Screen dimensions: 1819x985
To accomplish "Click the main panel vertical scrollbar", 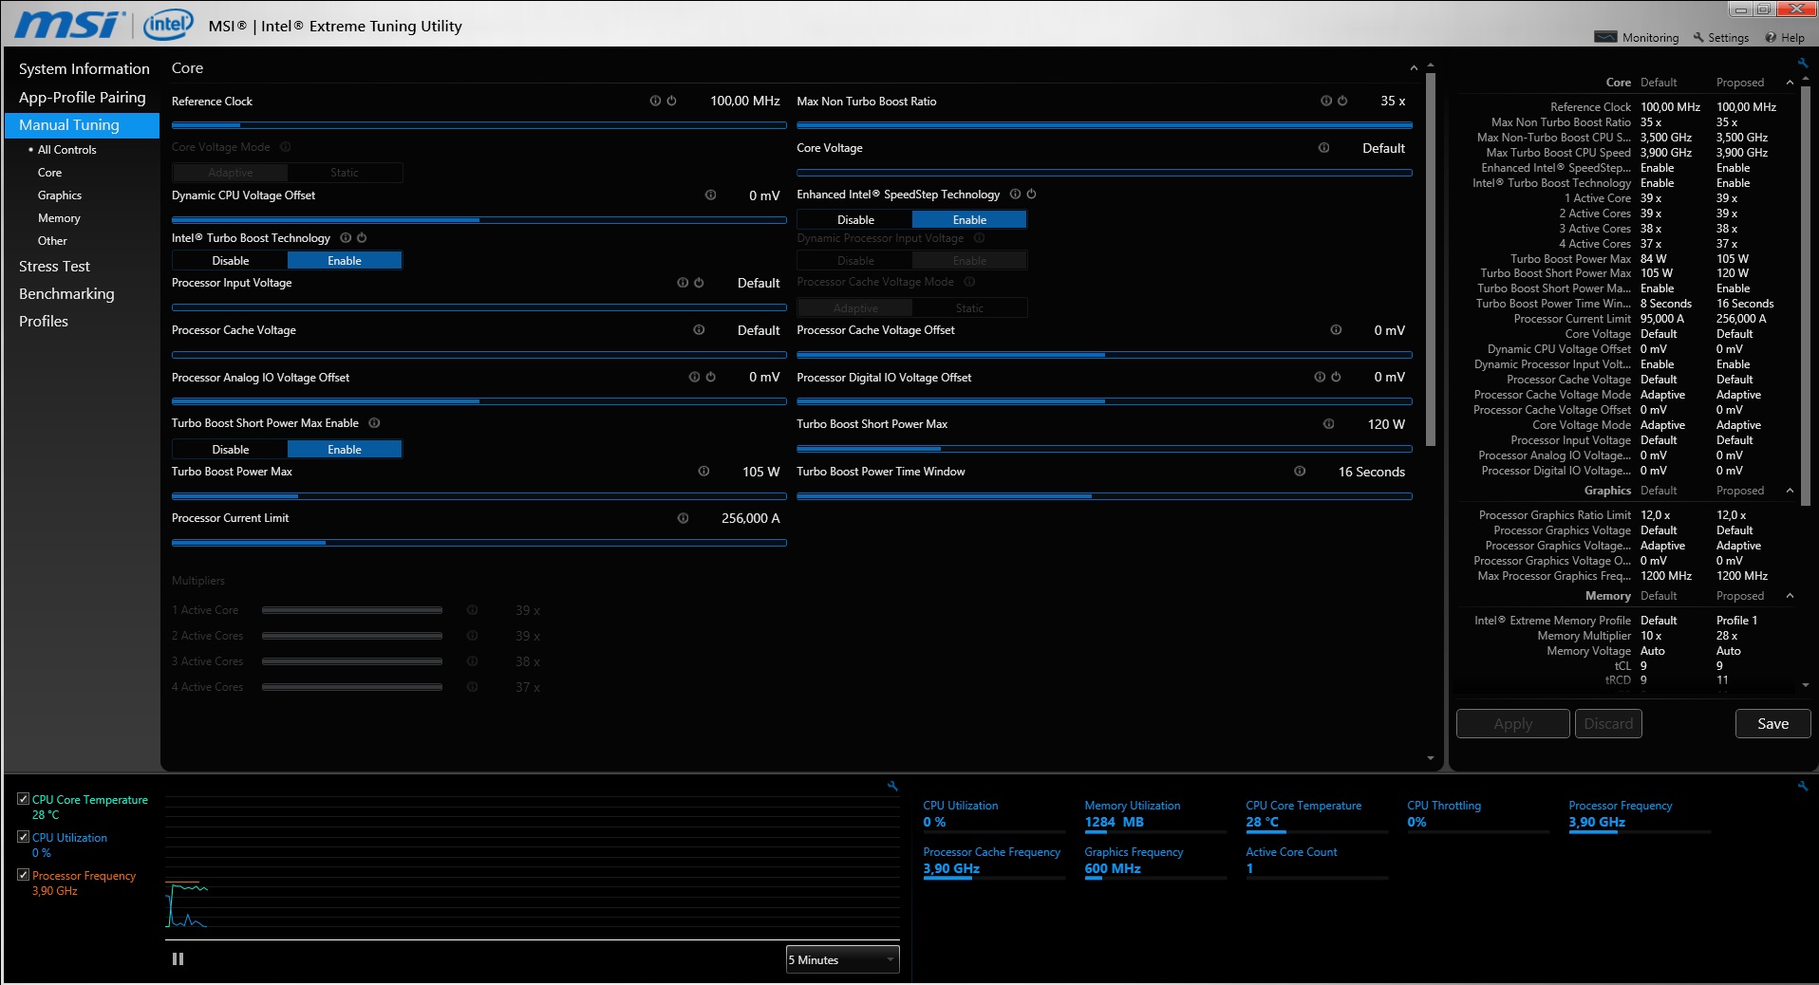I will coord(1431,259).
